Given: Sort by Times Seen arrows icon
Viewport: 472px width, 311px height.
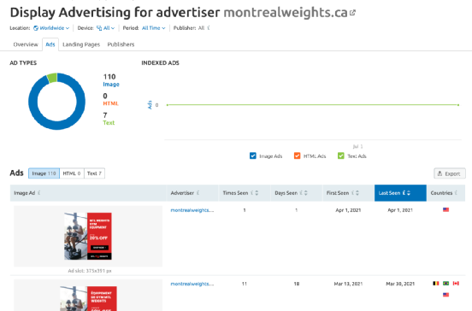Looking at the screenshot, I should (257, 193).
